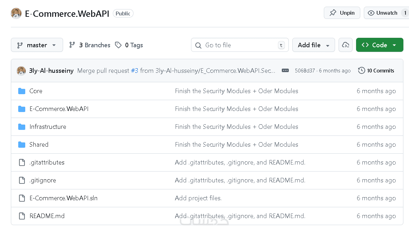
Task: Open the cloud codespace icon button
Action: point(346,45)
